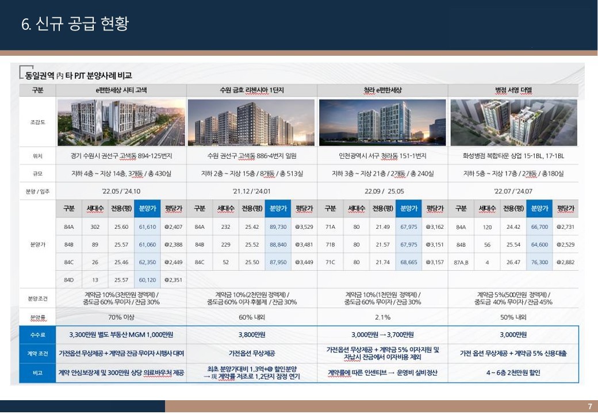
Task: Select per-pyeong price '@2,407'
Action: click(174, 227)
